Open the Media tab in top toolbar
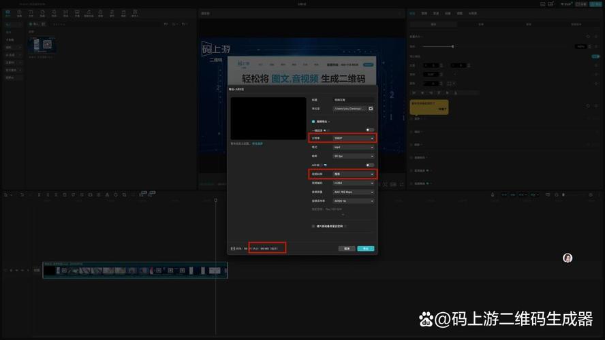 (7, 14)
